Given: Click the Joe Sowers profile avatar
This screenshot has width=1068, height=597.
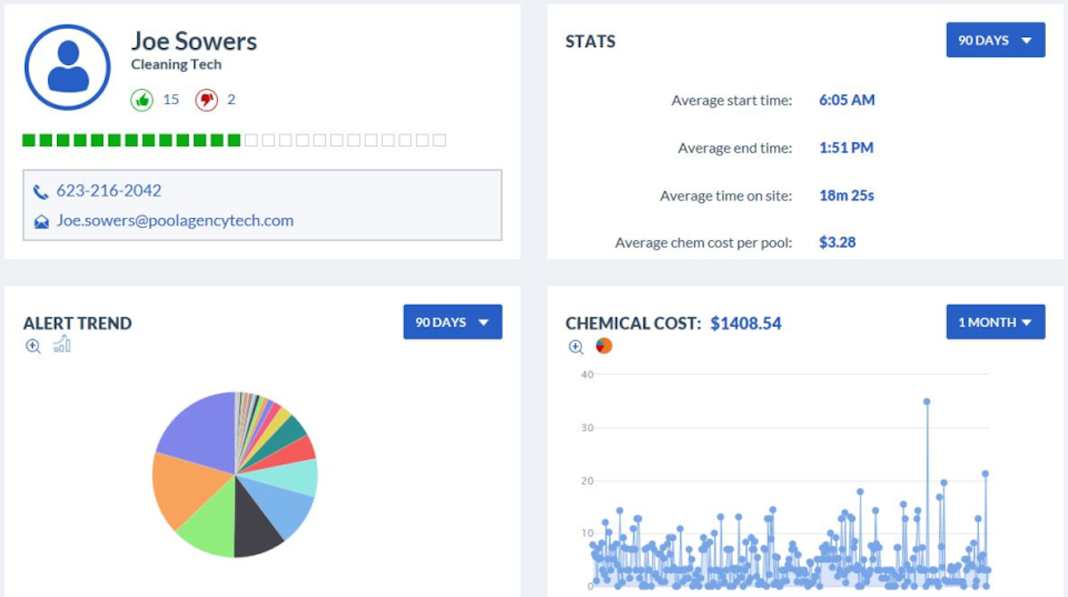Looking at the screenshot, I should pyautogui.click(x=68, y=67).
